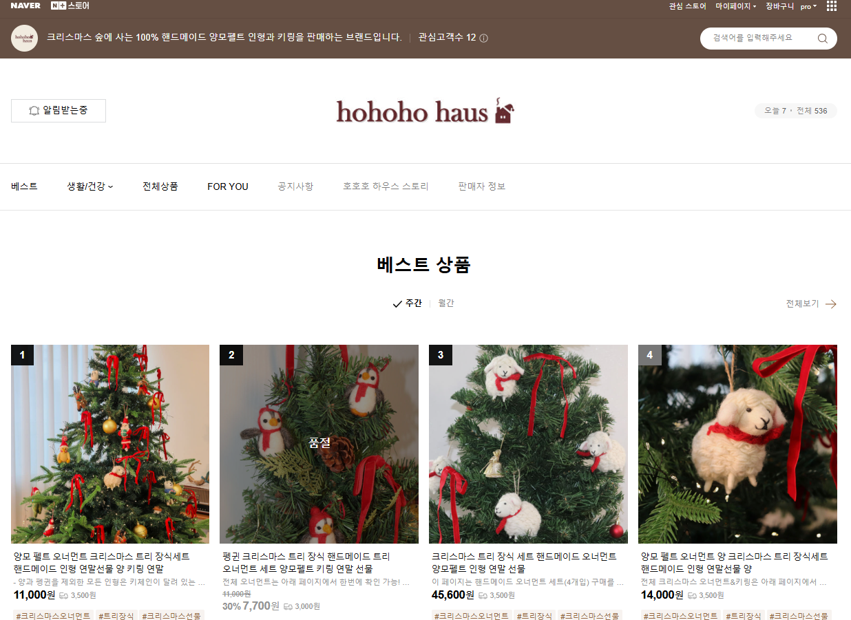Open the pro account dropdown
This screenshot has width=851, height=620.
point(809,6)
